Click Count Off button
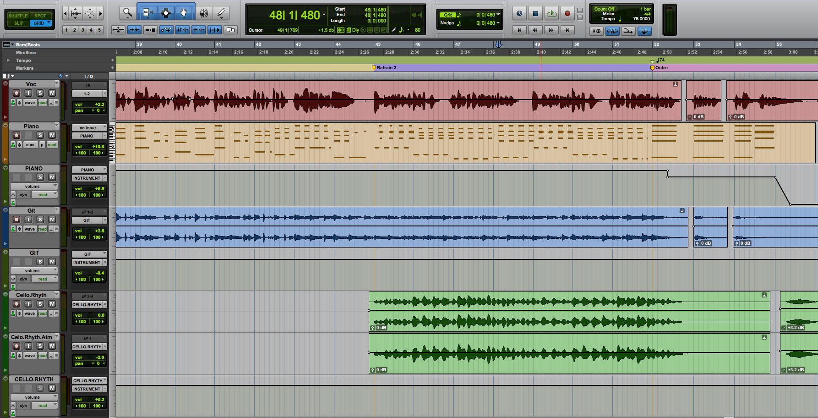 point(604,9)
